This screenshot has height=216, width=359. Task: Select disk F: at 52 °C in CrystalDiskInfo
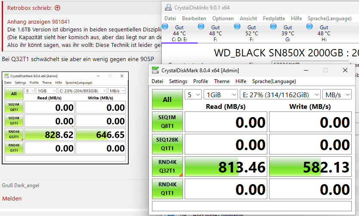[x=251, y=34]
